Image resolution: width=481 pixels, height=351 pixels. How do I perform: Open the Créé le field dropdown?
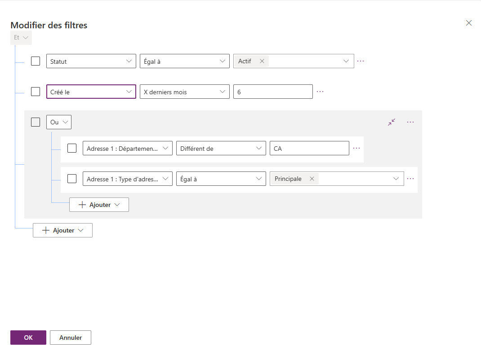(x=91, y=92)
